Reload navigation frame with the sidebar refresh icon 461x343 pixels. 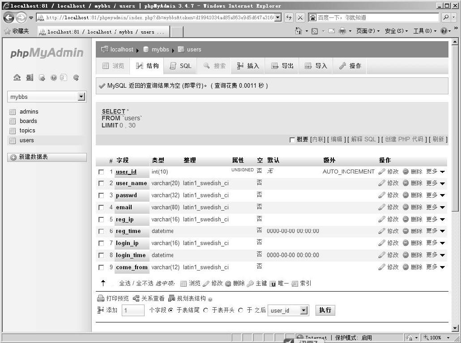(76, 77)
